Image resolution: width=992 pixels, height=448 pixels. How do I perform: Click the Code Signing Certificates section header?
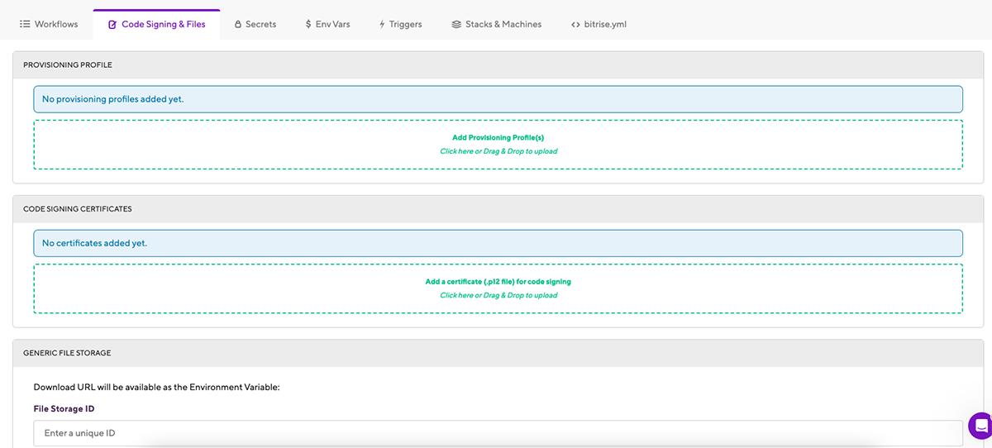tap(78, 209)
